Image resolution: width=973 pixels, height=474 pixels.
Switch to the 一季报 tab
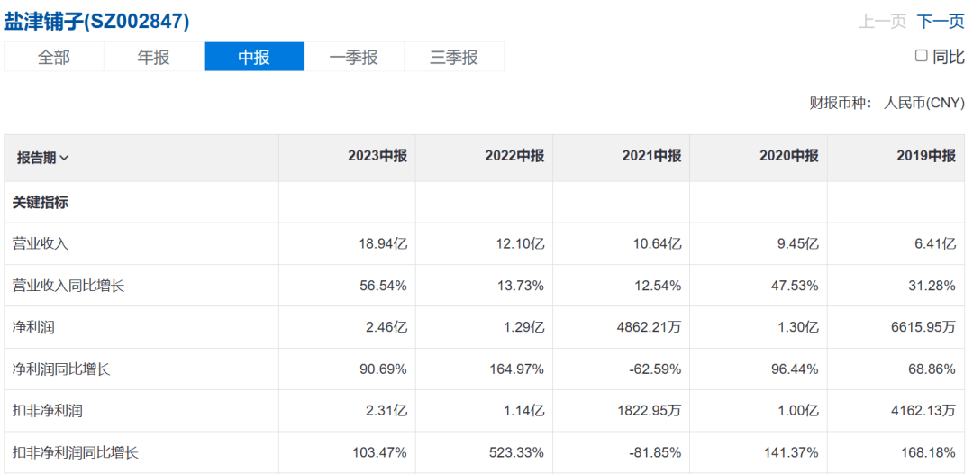tap(353, 57)
